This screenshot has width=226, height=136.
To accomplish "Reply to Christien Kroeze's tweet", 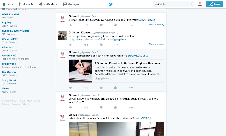I will tap(71, 45).
